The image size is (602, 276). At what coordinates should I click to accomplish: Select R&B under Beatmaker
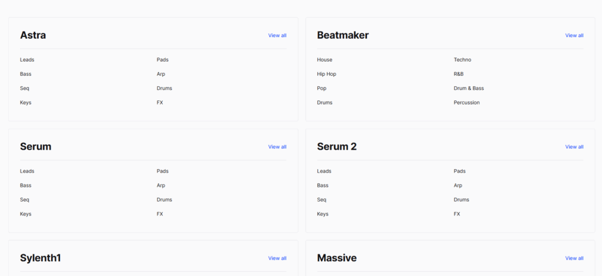coord(459,74)
